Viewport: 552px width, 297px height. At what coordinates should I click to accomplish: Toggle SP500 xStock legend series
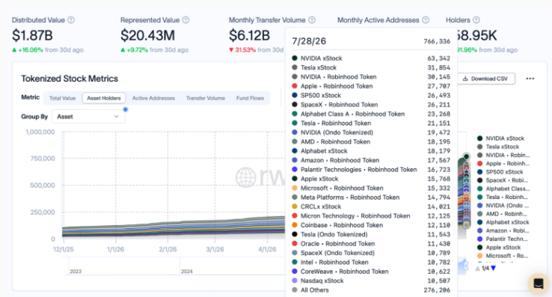(500, 172)
